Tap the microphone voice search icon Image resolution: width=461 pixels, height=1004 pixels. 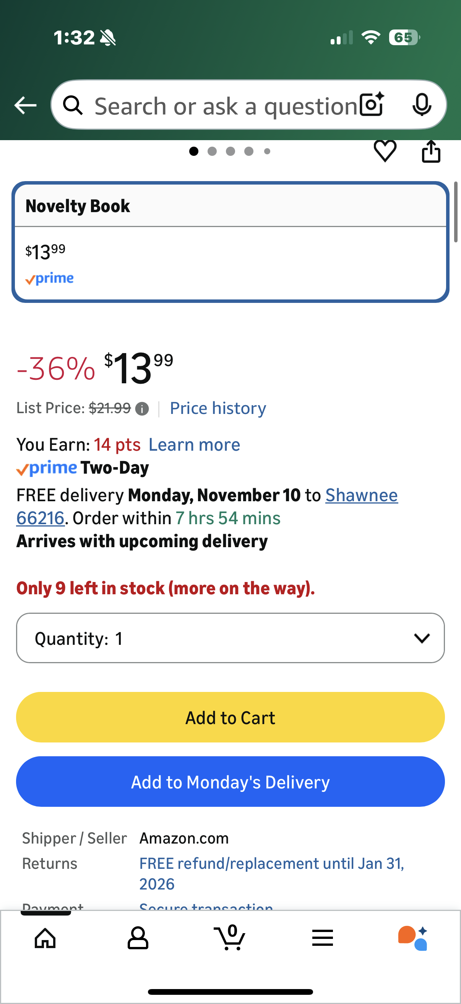[x=422, y=105]
